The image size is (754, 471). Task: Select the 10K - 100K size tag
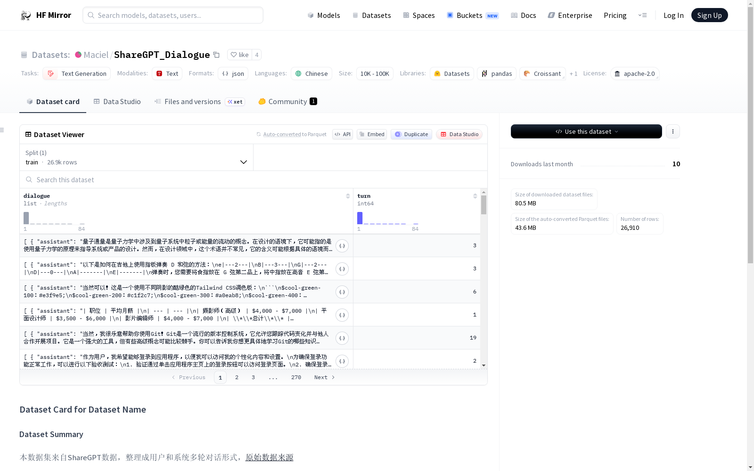375,73
